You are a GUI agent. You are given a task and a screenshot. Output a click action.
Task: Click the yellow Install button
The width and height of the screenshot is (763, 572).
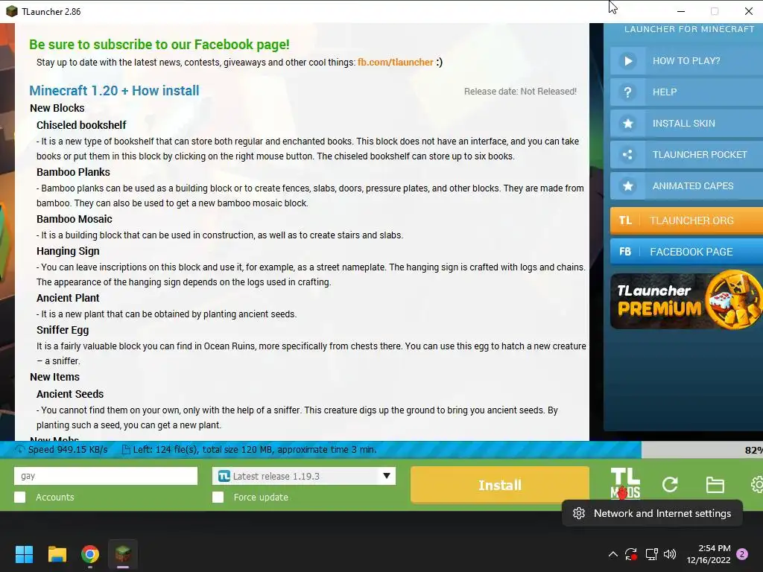pos(500,485)
